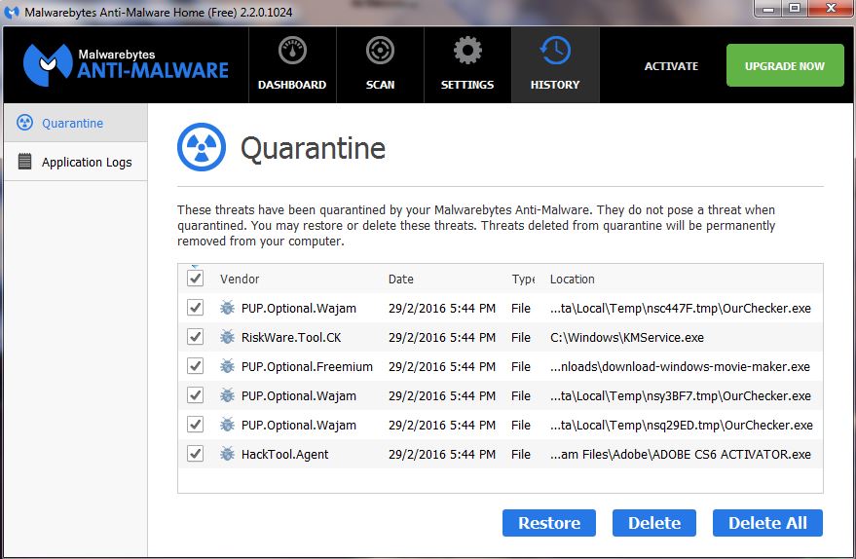Click the PUP.Optional.Freemium vendor name
The image size is (856, 559).
[307, 366]
